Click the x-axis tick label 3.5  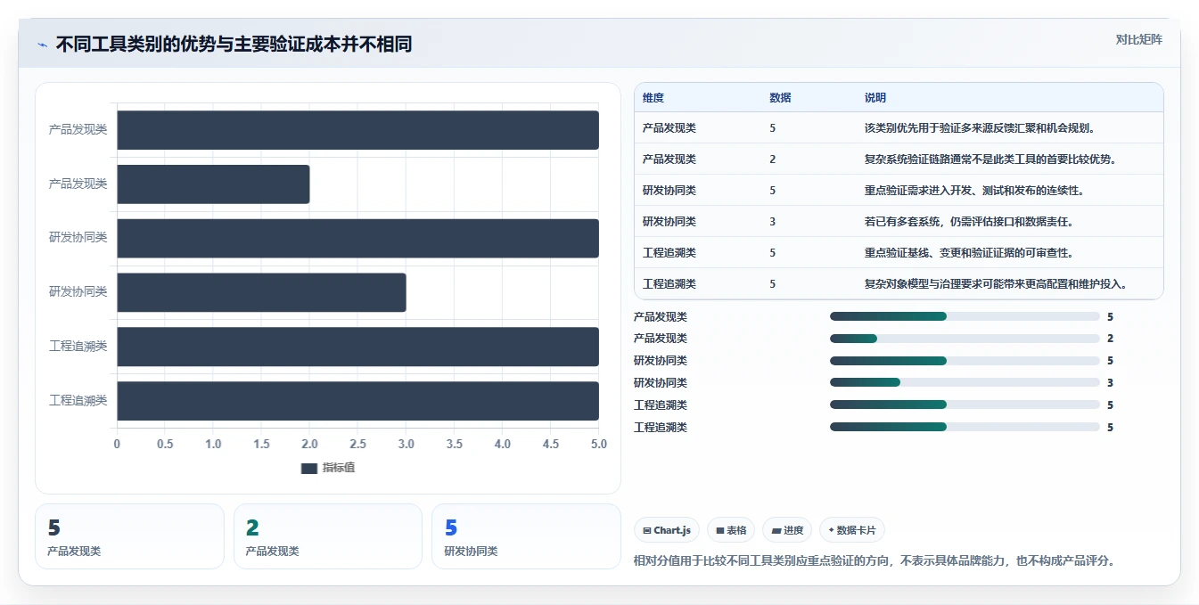pyautogui.click(x=454, y=444)
